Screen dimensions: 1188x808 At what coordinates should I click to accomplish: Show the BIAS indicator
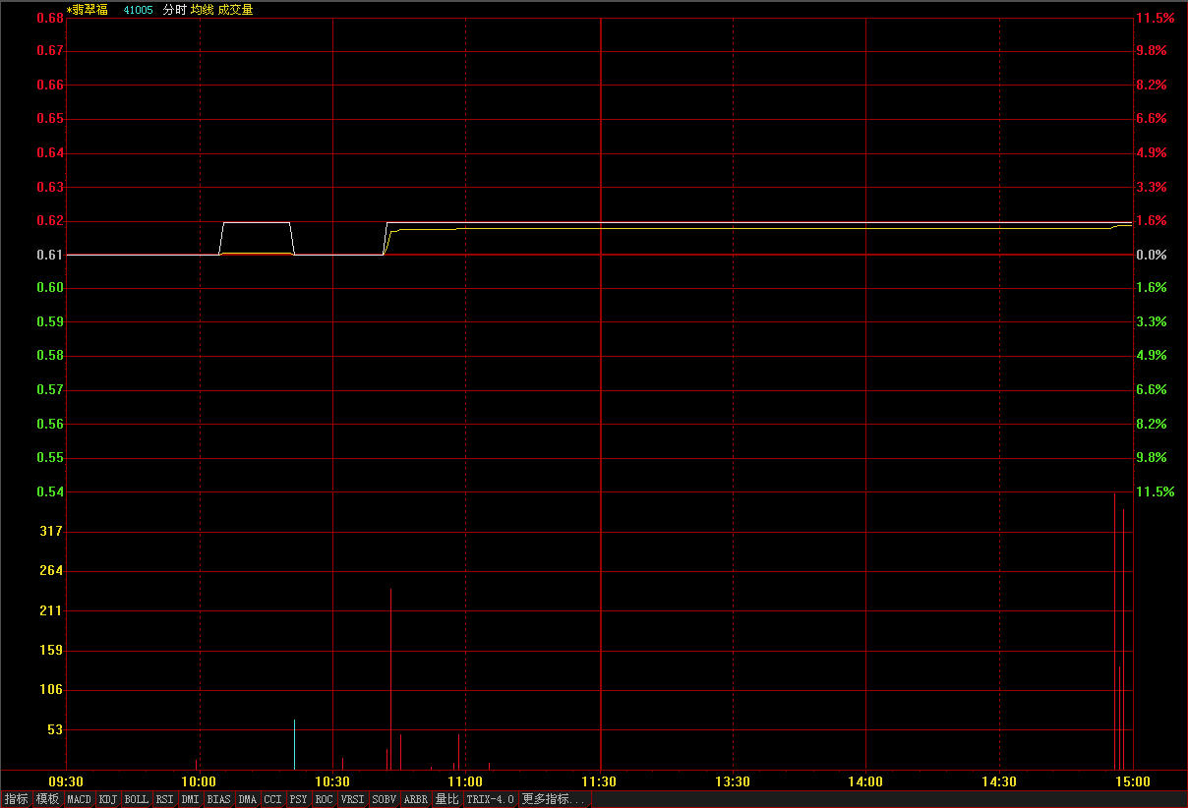click(219, 799)
